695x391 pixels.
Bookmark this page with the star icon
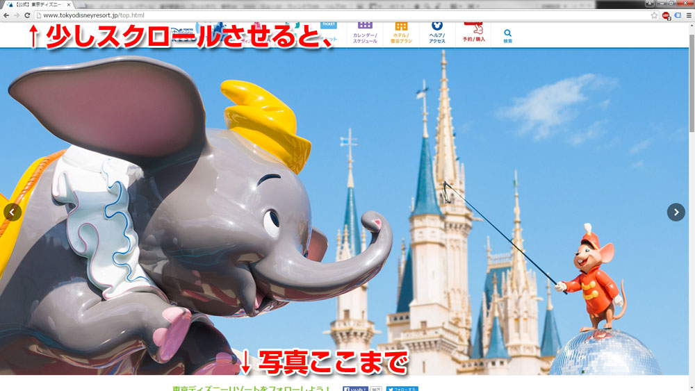coord(654,15)
